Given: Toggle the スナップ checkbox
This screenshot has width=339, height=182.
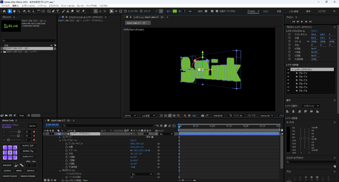Looking at the screenshot, I should [x=141, y=11].
